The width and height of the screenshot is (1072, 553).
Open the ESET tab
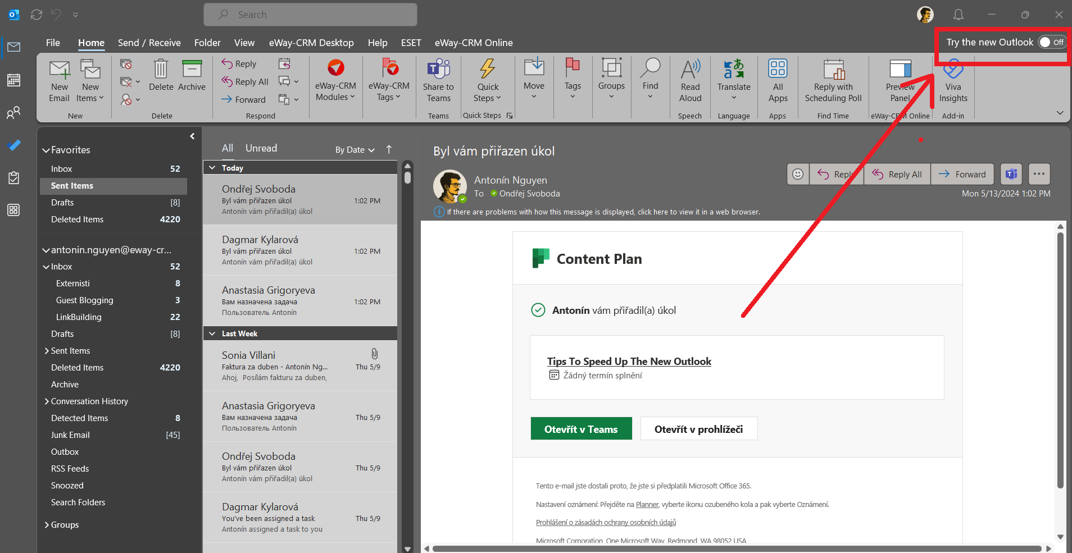411,43
